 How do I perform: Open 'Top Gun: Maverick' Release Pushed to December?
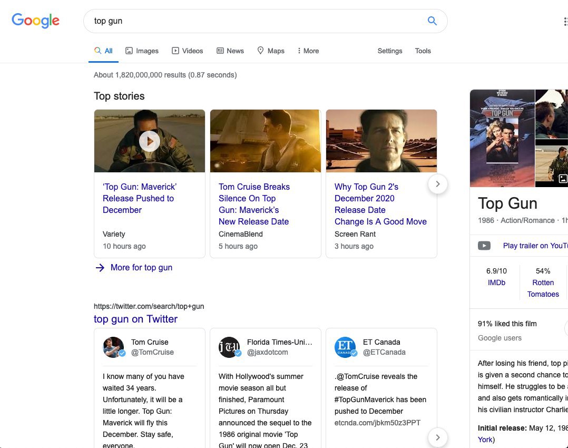click(x=140, y=198)
